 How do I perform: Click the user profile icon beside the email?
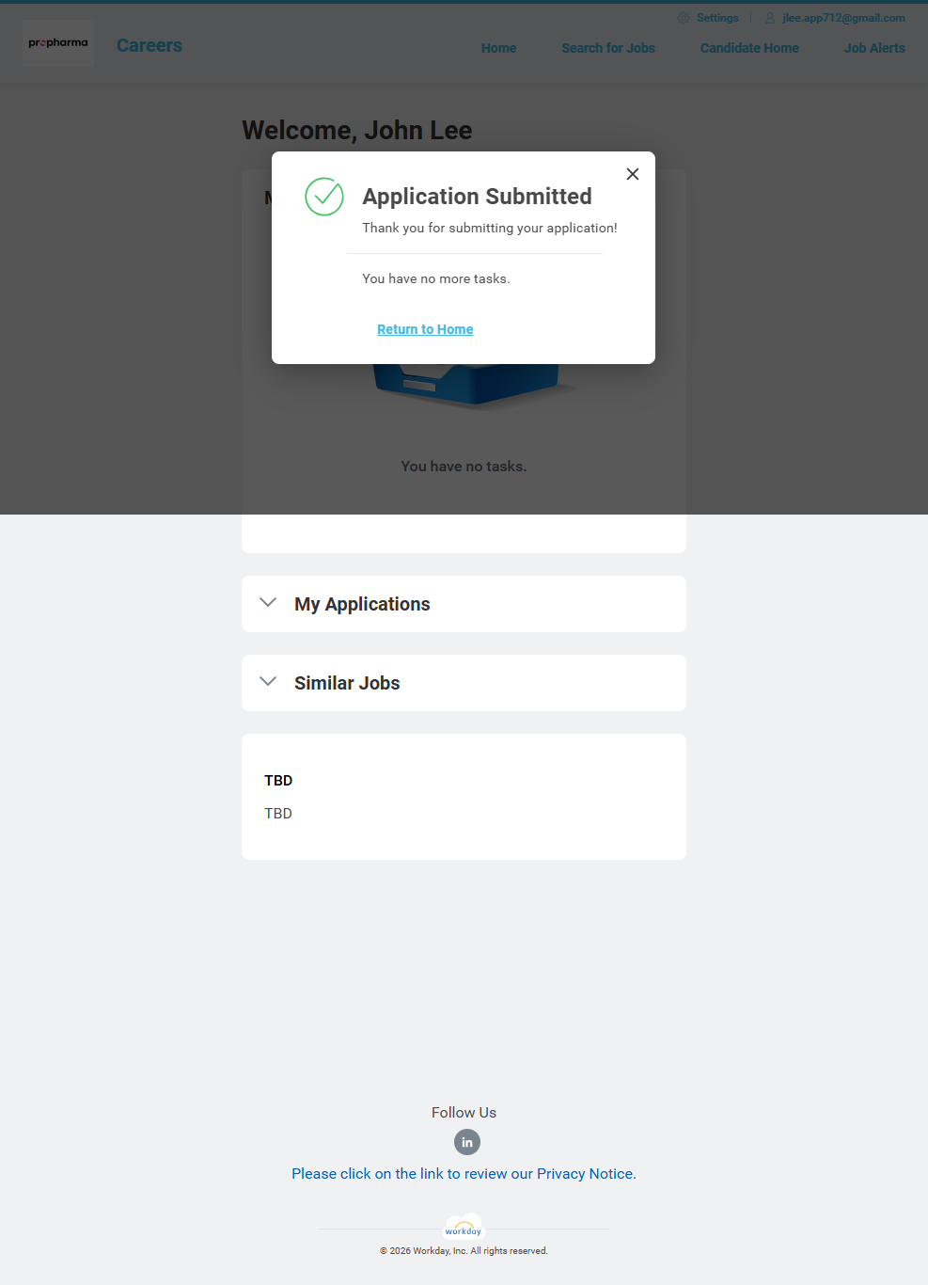click(770, 18)
